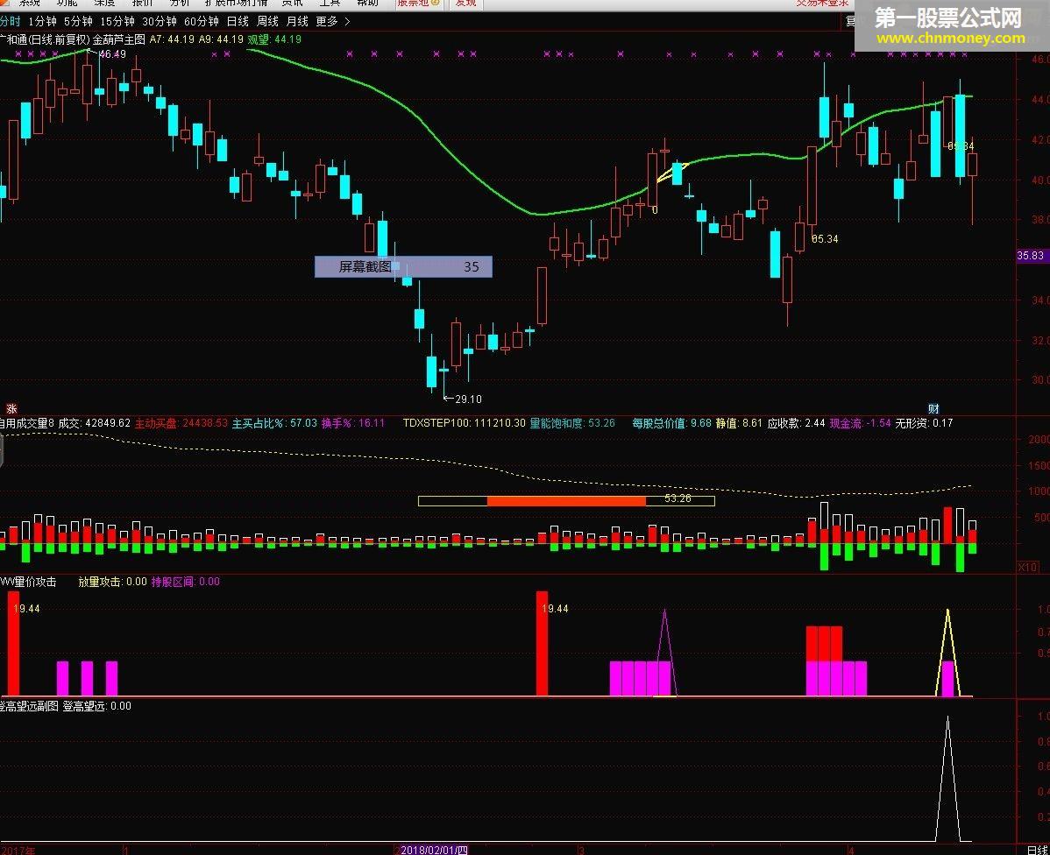
Task: Select the 15分钟 period tab
Action: click(117, 21)
